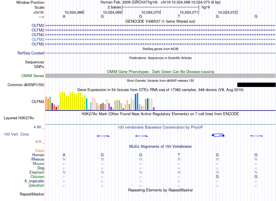This screenshot has width=276, height=201.
Task: Click the Chicken species label
Action: click(x=37, y=177)
